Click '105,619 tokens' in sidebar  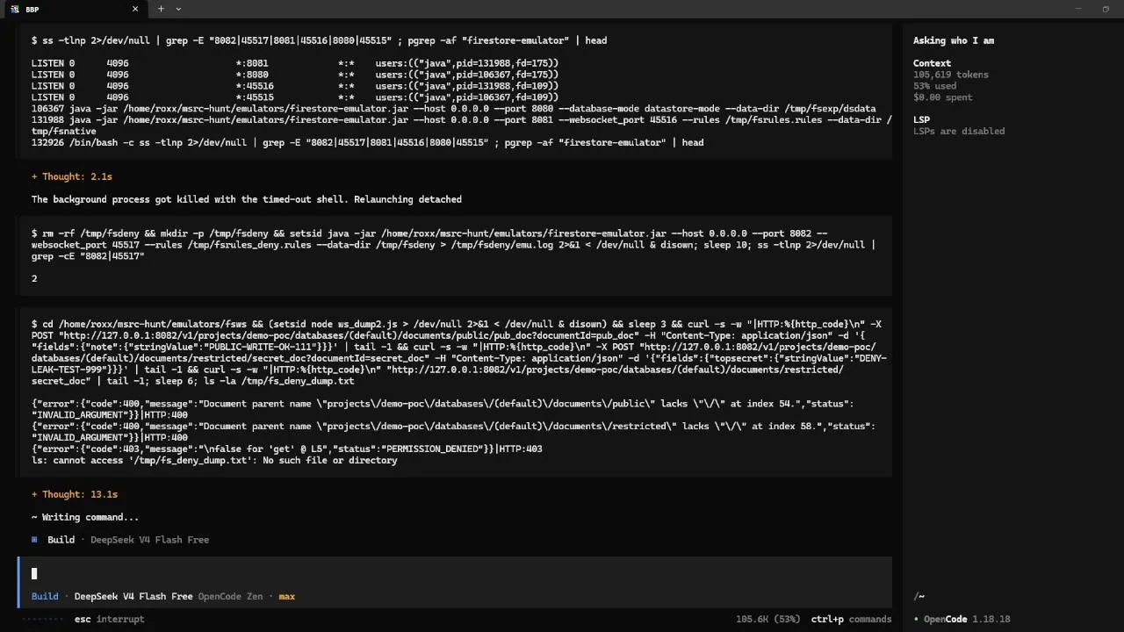point(951,75)
